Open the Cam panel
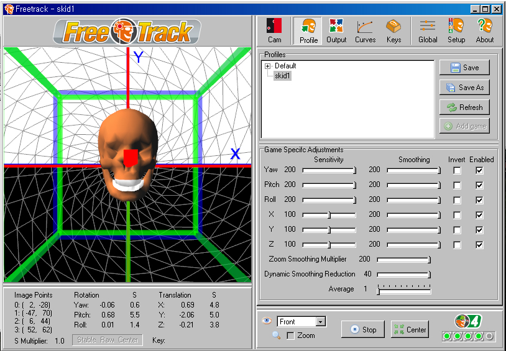Screen dimensions: 506x351 (x=274, y=30)
